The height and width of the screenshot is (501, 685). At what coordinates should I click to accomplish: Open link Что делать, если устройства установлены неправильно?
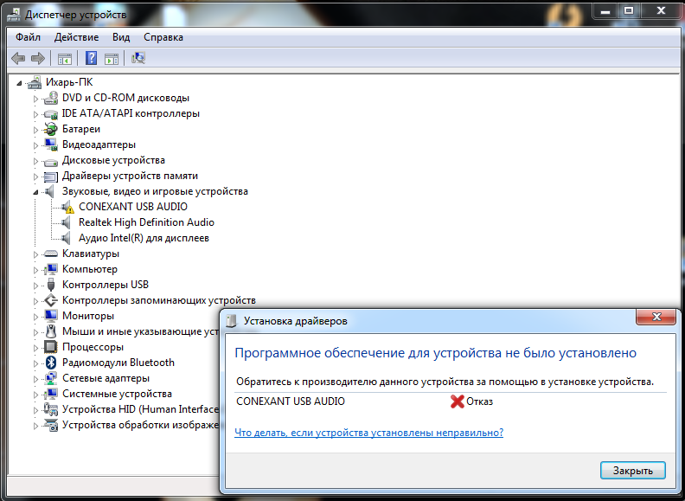tap(368, 433)
